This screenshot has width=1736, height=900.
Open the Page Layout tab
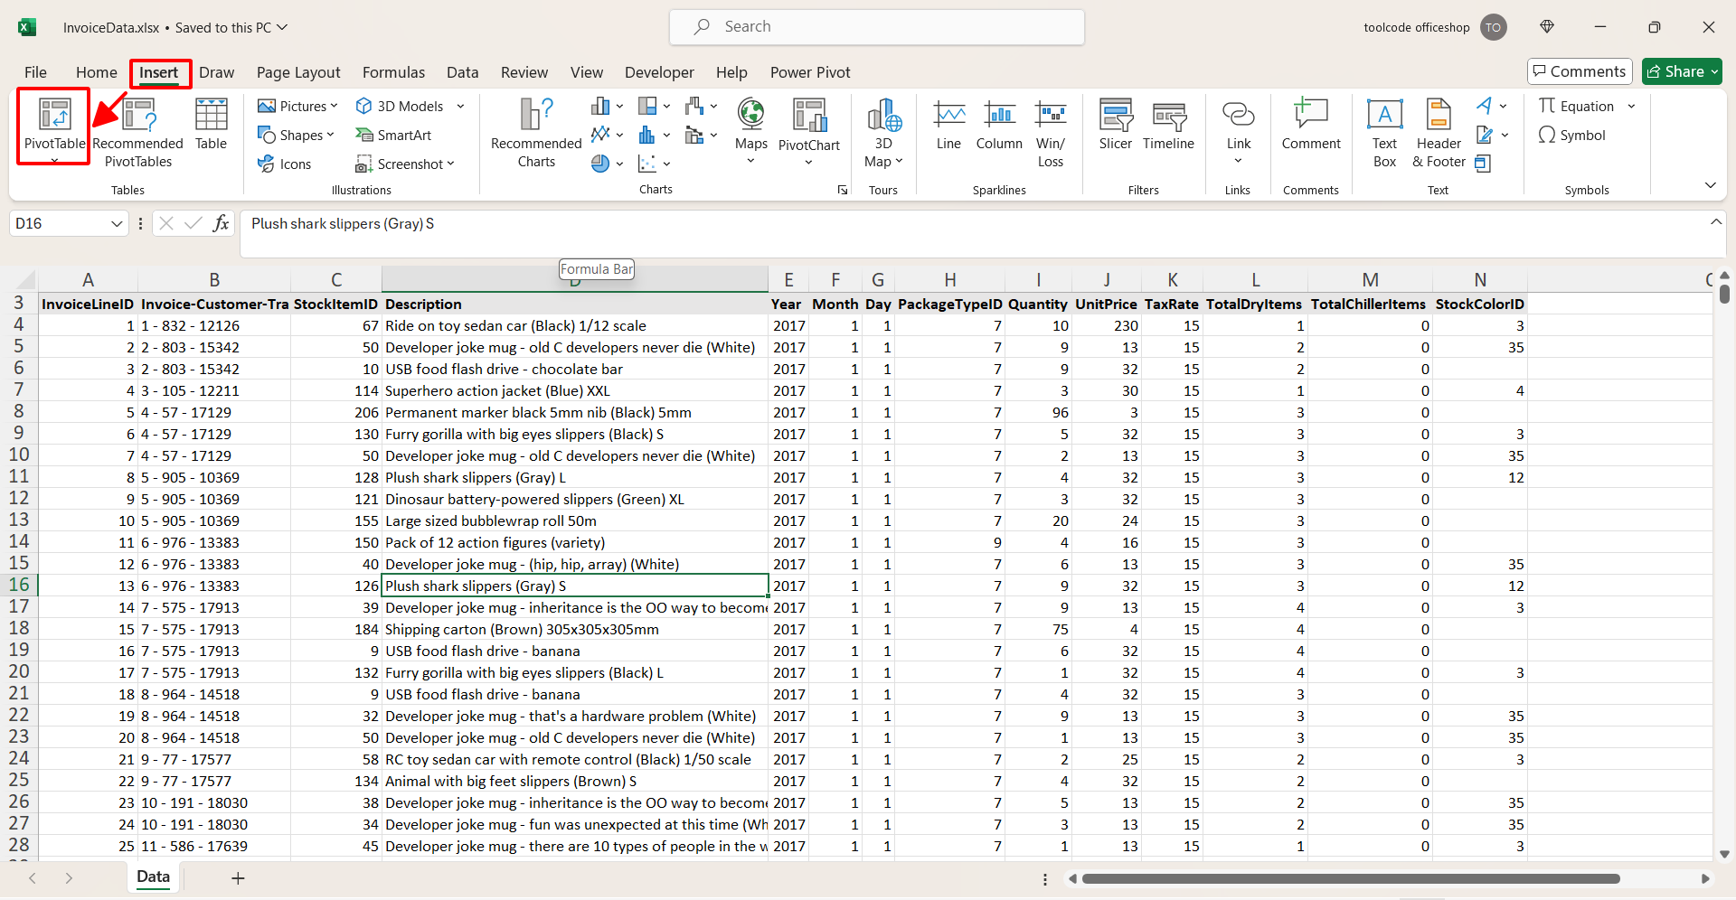pyautogui.click(x=298, y=72)
